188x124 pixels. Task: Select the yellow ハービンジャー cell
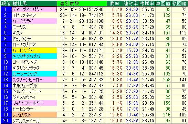(x=34, y=50)
